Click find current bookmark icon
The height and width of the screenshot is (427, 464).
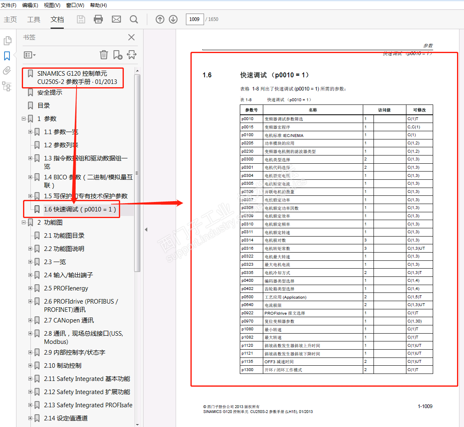(x=132, y=55)
